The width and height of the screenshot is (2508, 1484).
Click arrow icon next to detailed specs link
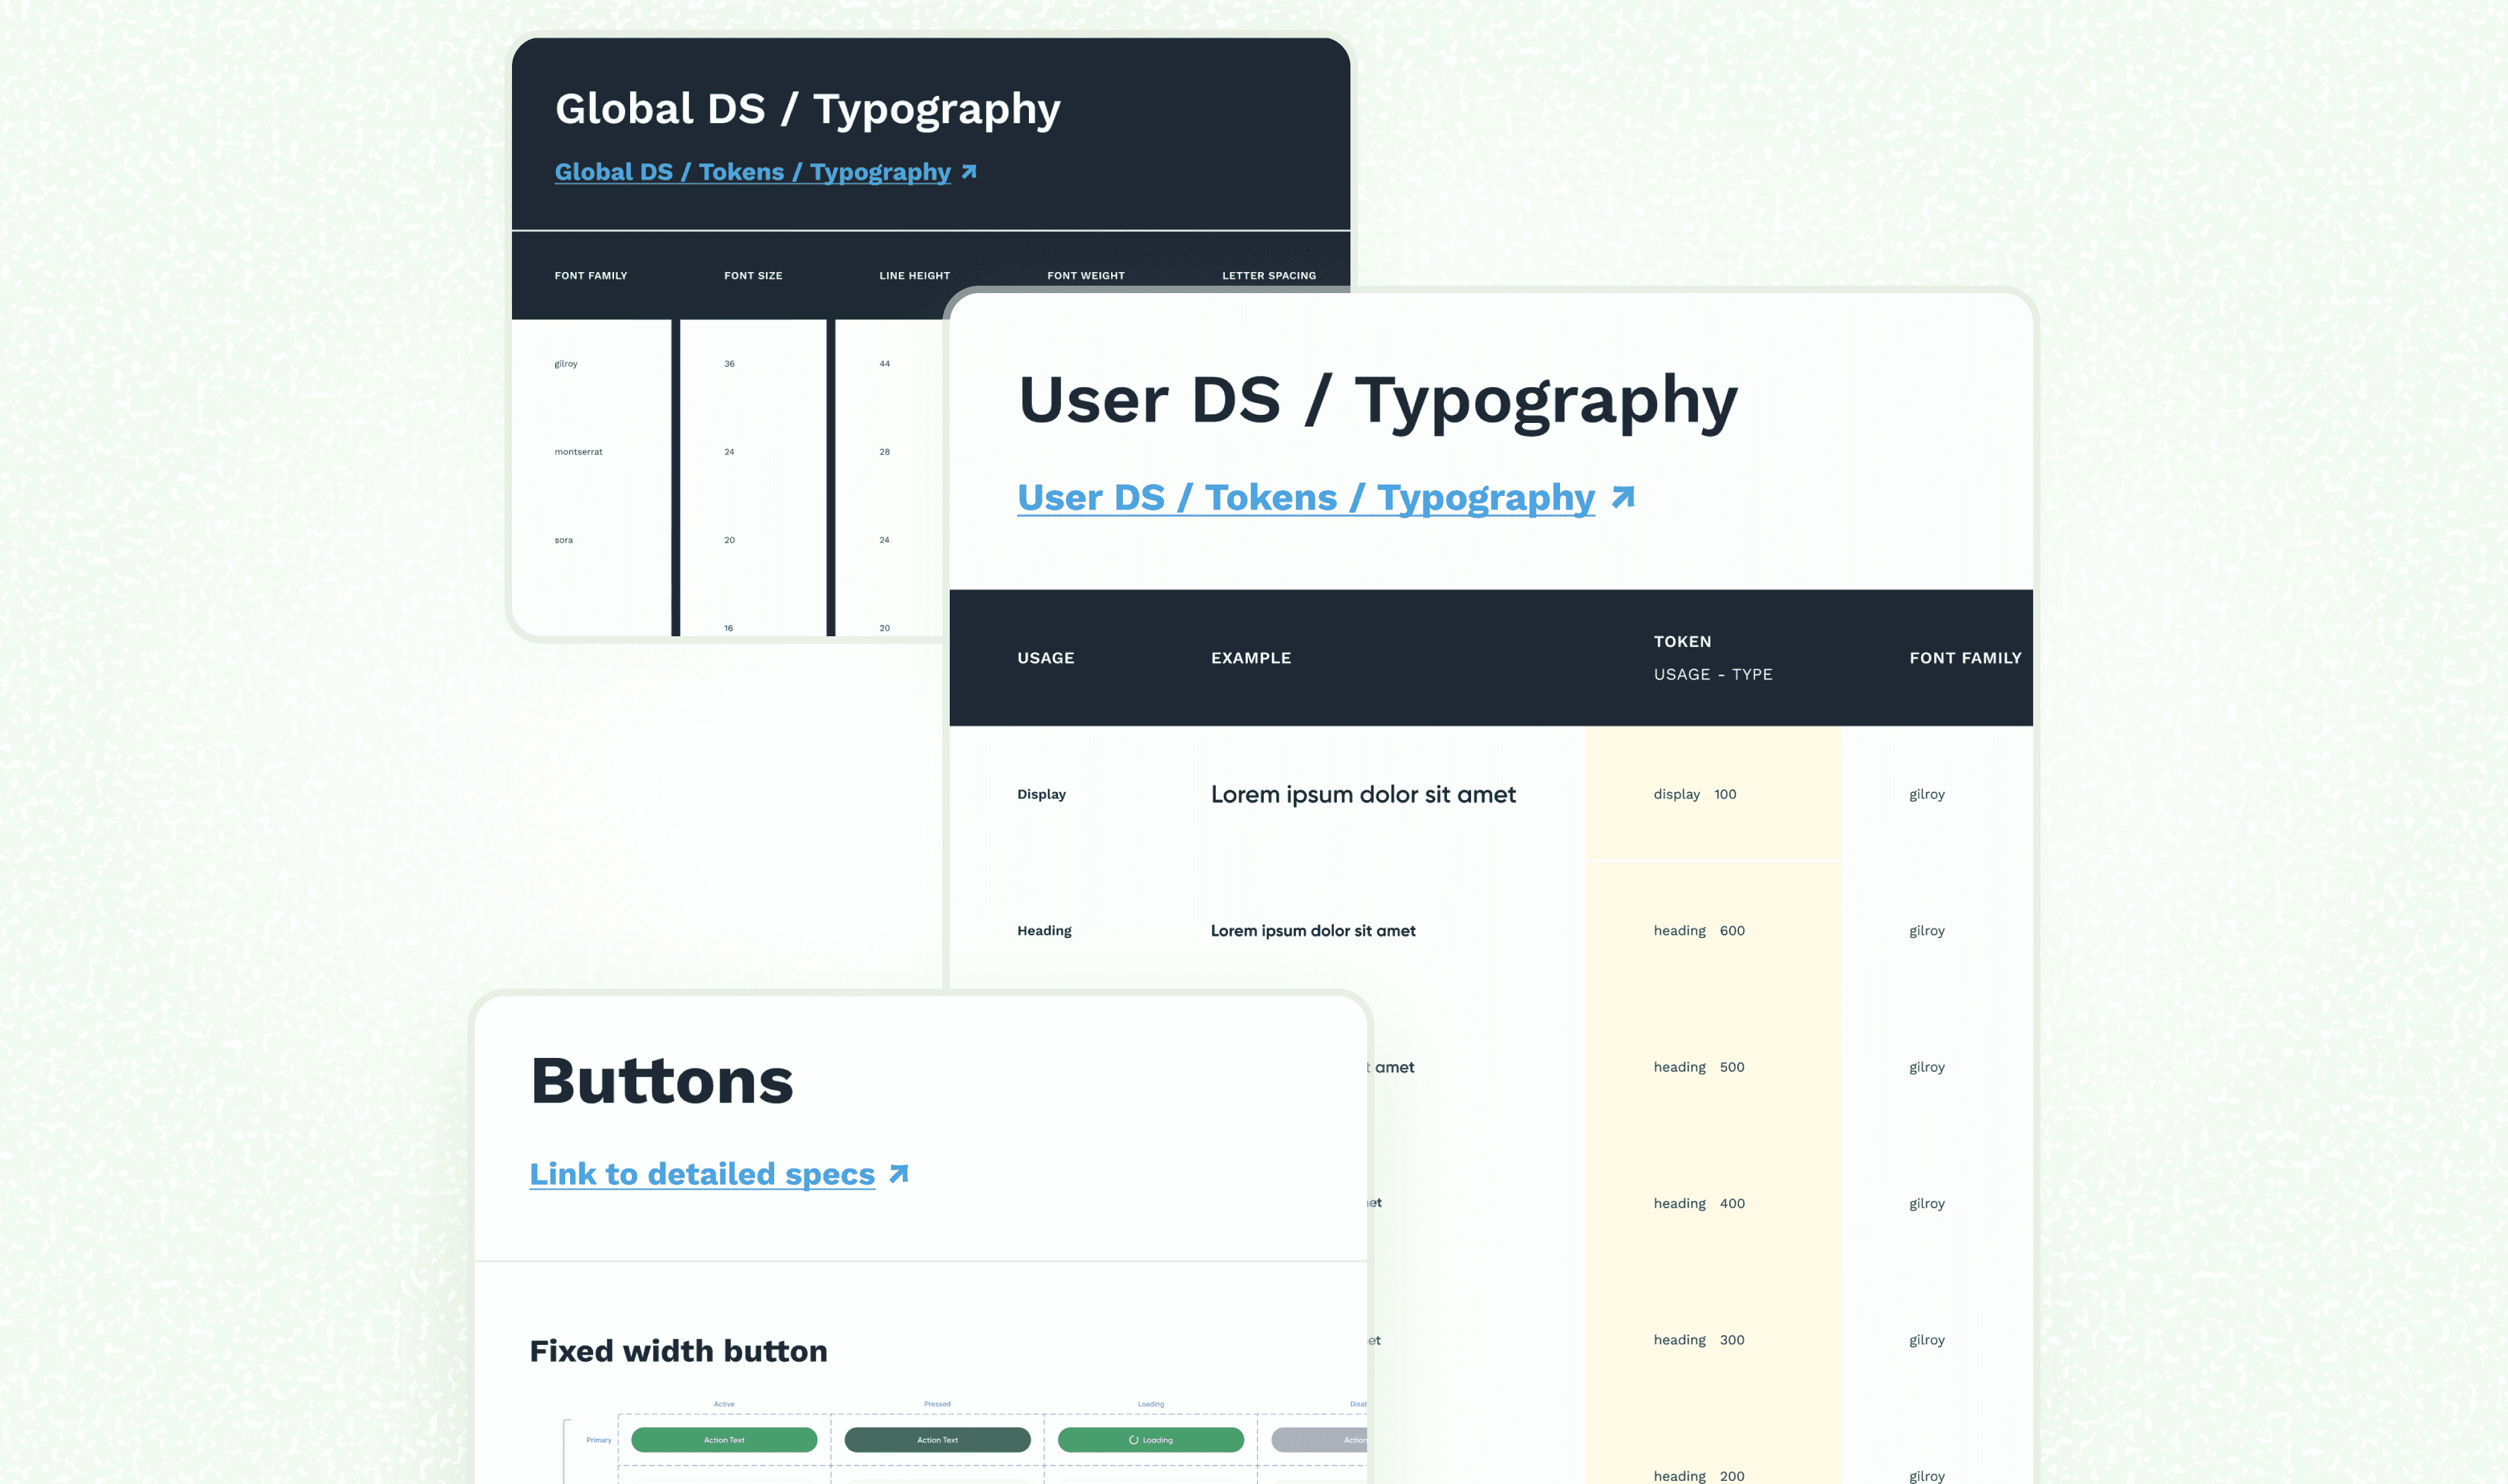(x=898, y=1173)
